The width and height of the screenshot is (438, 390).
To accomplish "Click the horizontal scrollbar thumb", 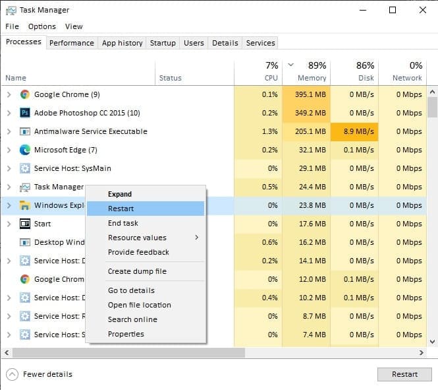I will point(128,353).
